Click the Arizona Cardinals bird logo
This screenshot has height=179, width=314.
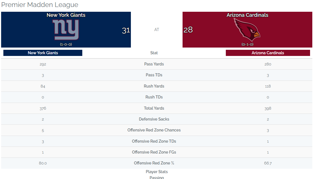pyautogui.click(x=247, y=30)
